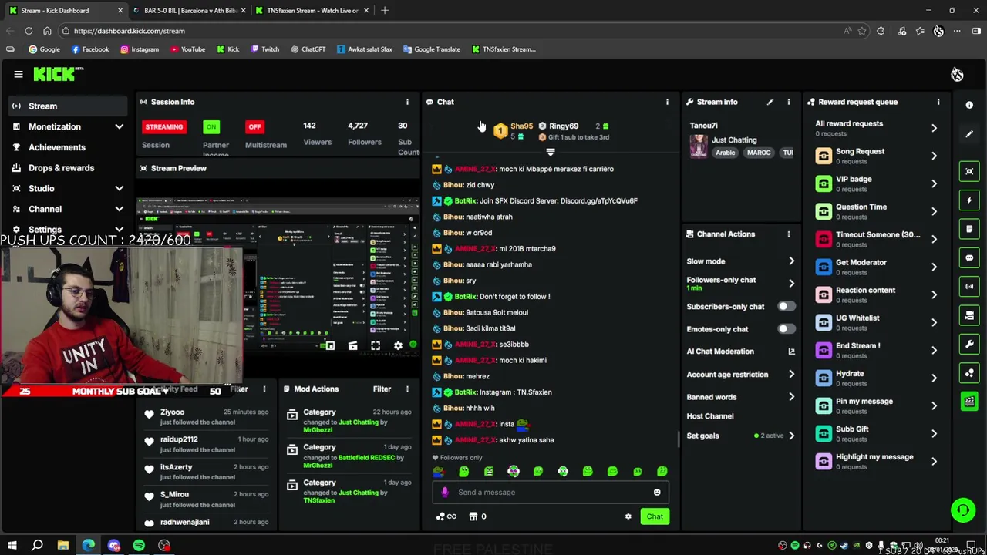This screenshot has height=555, width=987.
Task: Open the green headset support chat bubble
Action: [962, 510]
